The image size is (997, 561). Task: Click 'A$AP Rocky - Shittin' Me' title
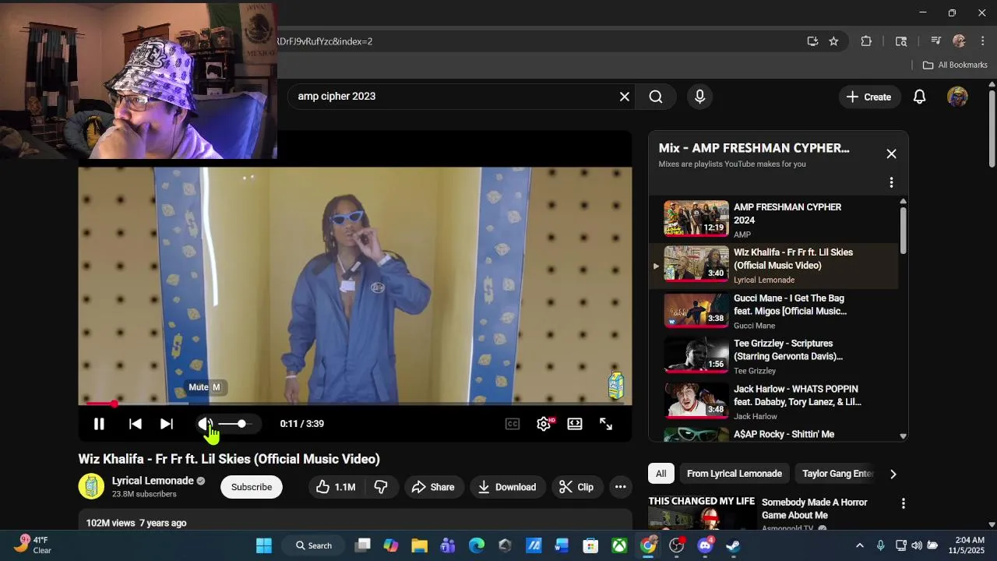pos(784,435)
